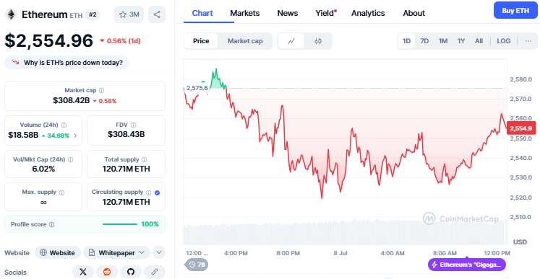Click the Buy ETH button
Viewport: 540px width, 279px height.
515,10
